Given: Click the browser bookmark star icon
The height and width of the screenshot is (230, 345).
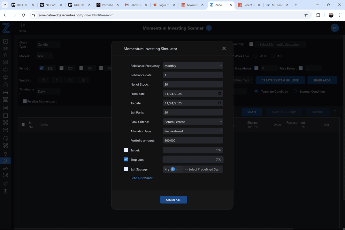Looking at the screenshot, I should 306,15.
